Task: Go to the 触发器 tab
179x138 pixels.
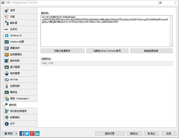Action: tap(20, 23)
